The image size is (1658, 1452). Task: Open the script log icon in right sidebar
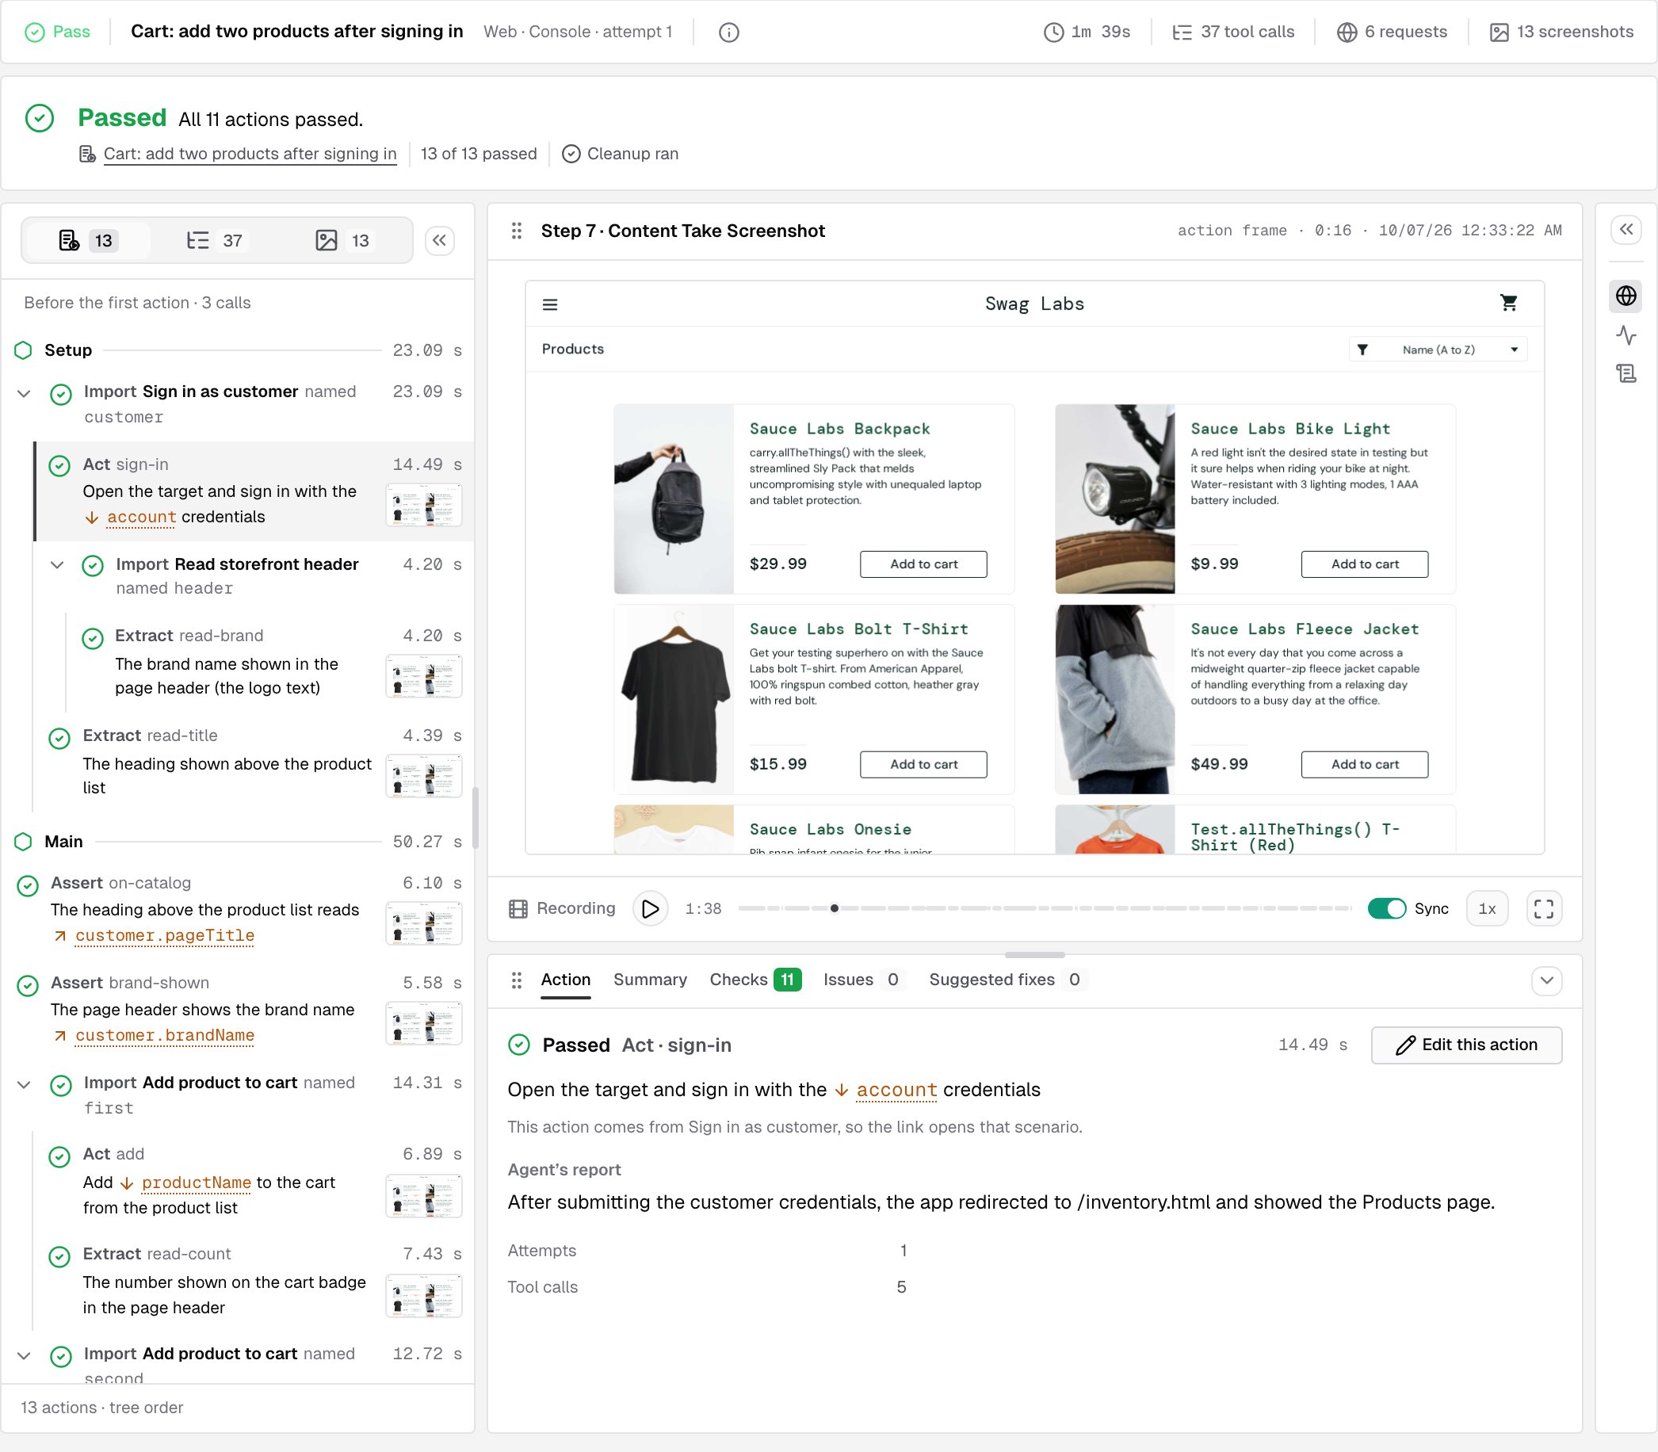(x=1626, y=373)
